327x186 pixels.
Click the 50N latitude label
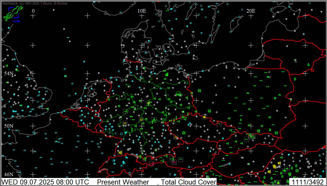coord(9,126)
